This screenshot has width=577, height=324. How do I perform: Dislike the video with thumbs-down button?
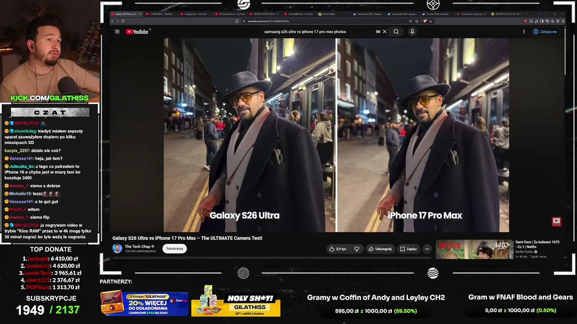[357, 249]
